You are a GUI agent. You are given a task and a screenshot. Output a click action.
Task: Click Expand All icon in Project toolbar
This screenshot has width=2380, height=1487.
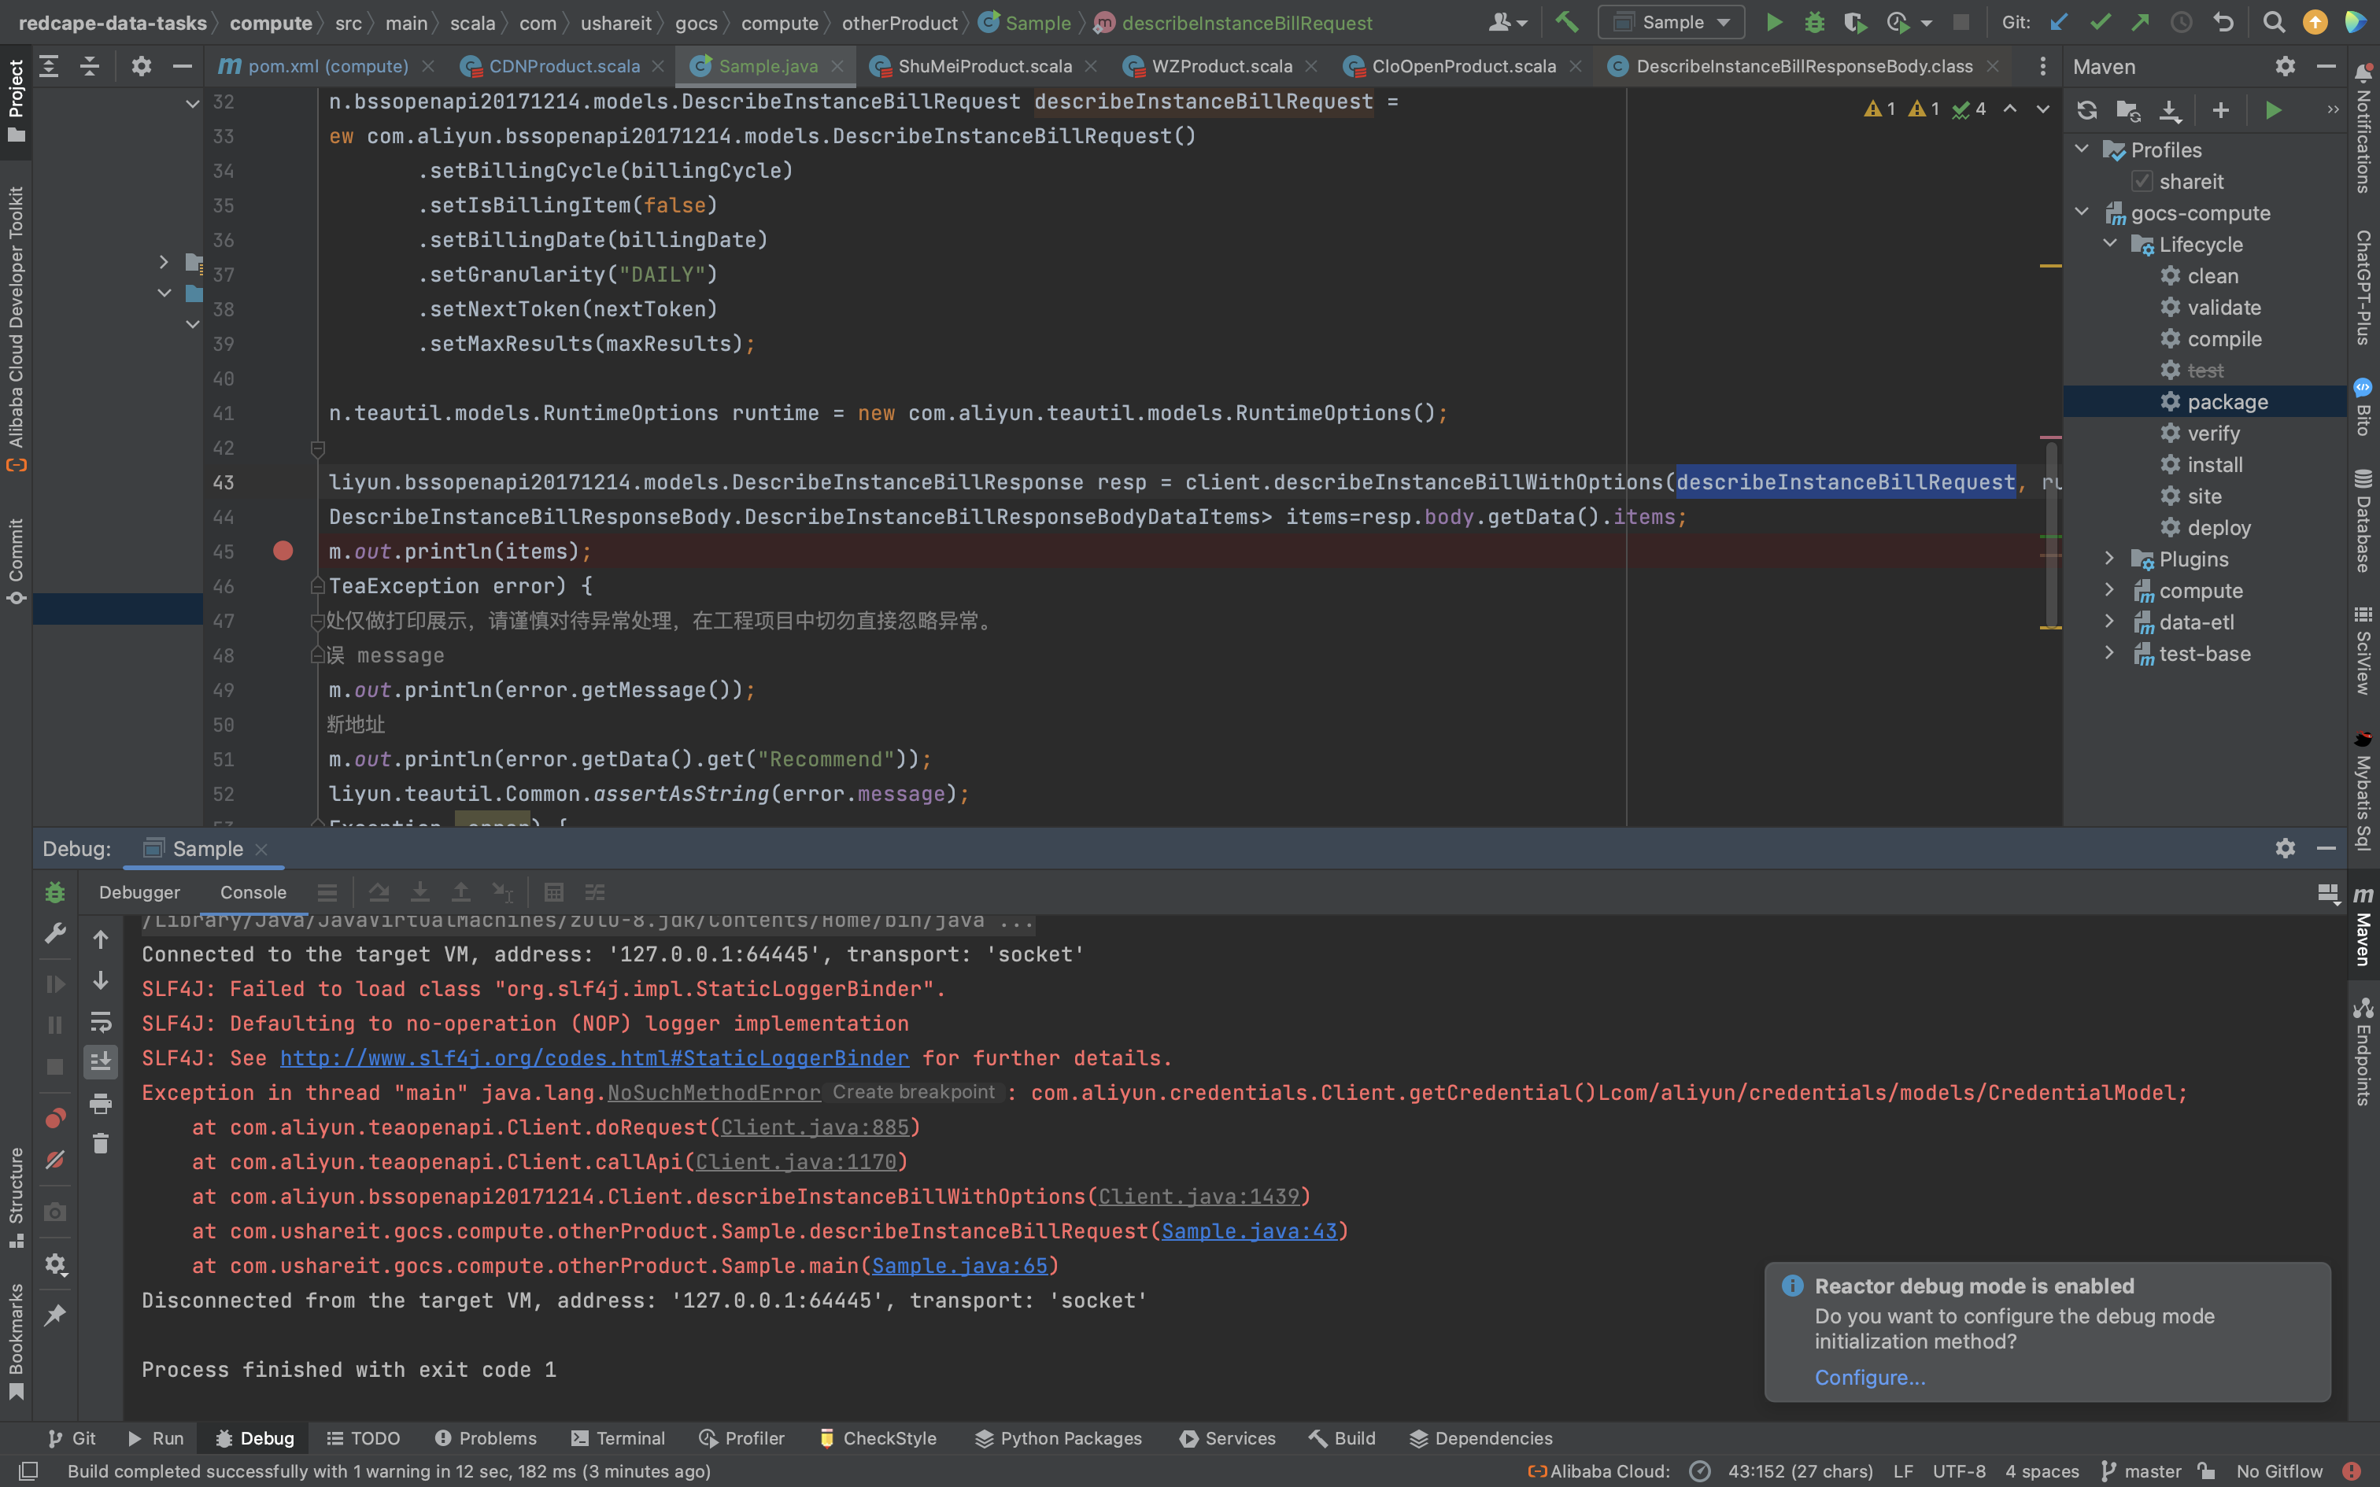point(49,66)
